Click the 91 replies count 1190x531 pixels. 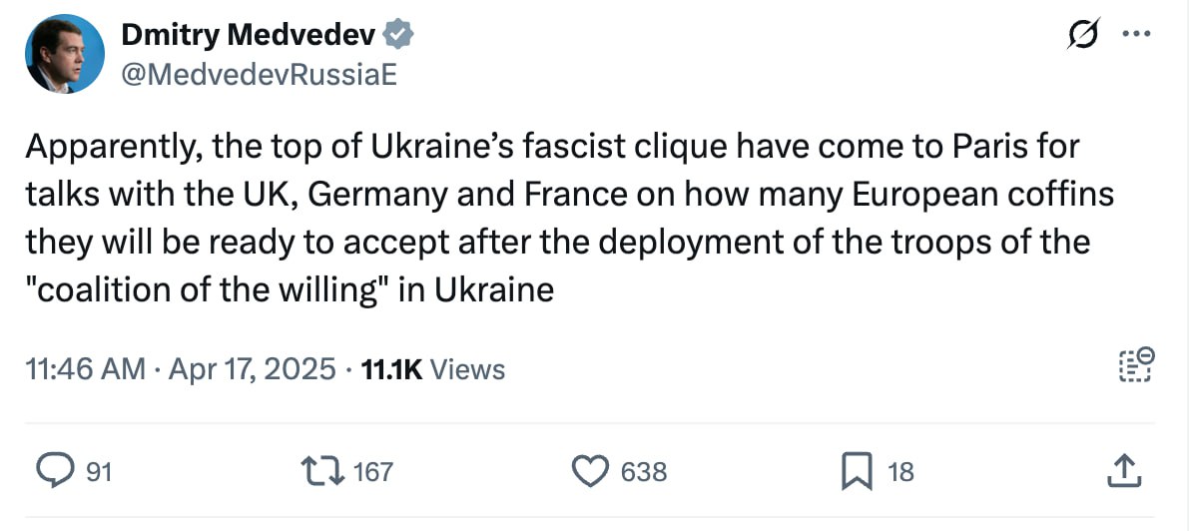pyautogui.click(x=98, y=471)
